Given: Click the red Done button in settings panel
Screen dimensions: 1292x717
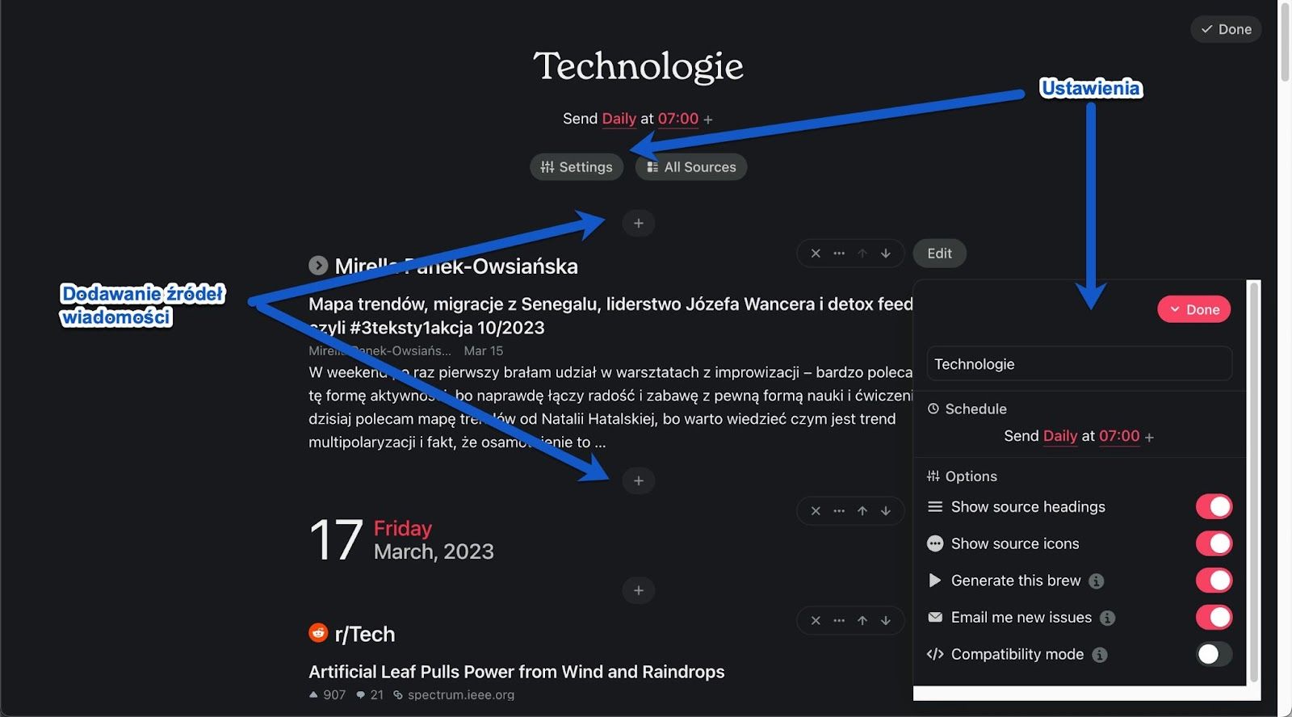Looking at the screenshot, I should (x=1193, y=309).
